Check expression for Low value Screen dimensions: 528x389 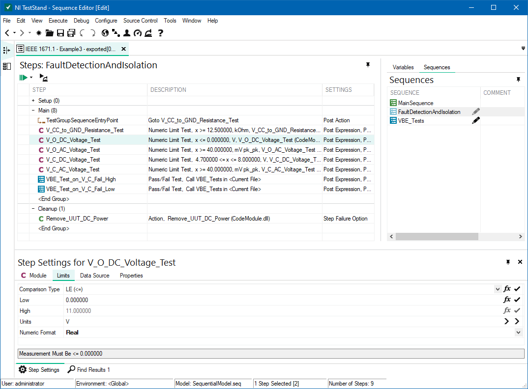click(x=518, y=300)
